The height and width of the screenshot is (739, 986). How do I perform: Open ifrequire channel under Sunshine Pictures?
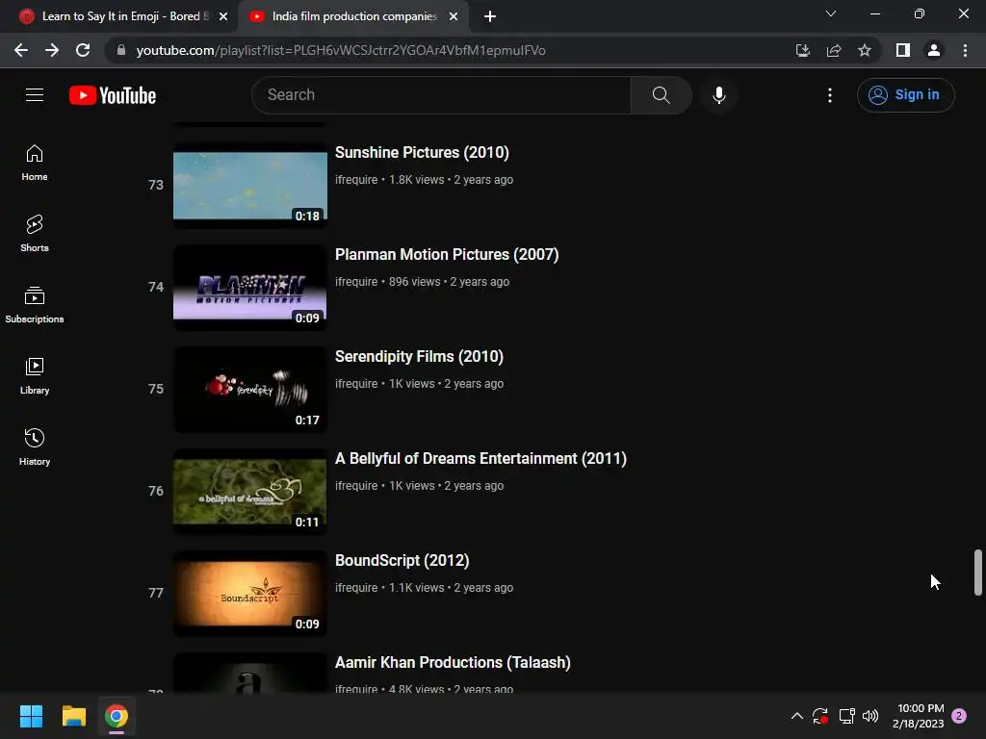pos(356,180)
